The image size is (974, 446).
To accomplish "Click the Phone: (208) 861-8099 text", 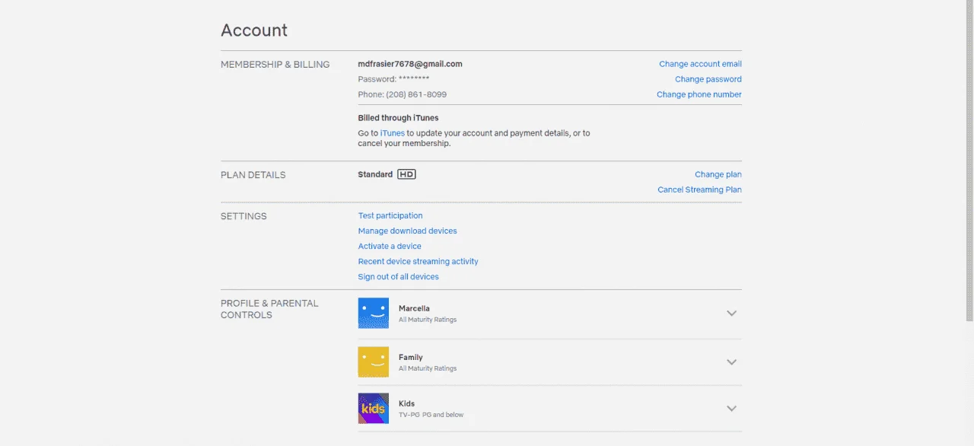I will [x=403, y=94].
